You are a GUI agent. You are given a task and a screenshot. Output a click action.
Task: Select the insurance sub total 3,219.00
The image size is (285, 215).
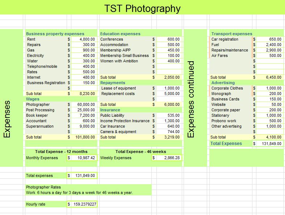click(169, 137)
